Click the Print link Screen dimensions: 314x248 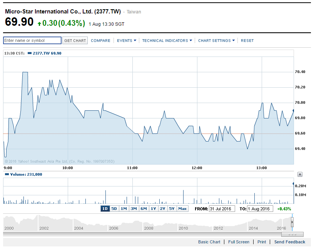262,242
